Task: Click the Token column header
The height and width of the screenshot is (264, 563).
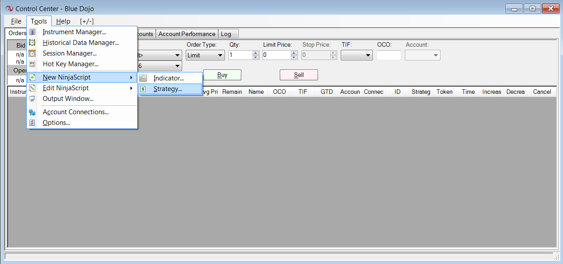Action: tap(445, 92)
